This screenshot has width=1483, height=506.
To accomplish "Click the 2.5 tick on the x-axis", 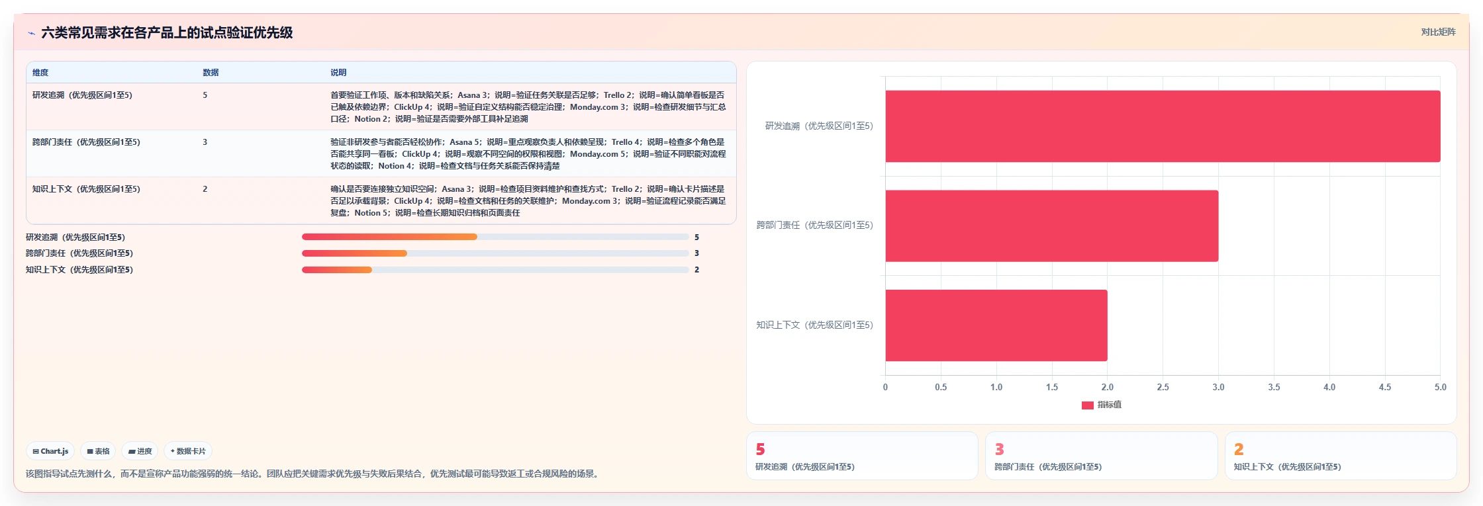I will [x=1163, y=388].
